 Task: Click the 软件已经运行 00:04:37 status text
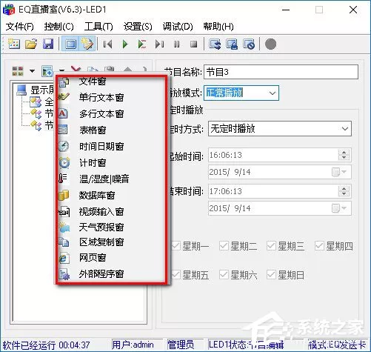click(x=46, y=345)
